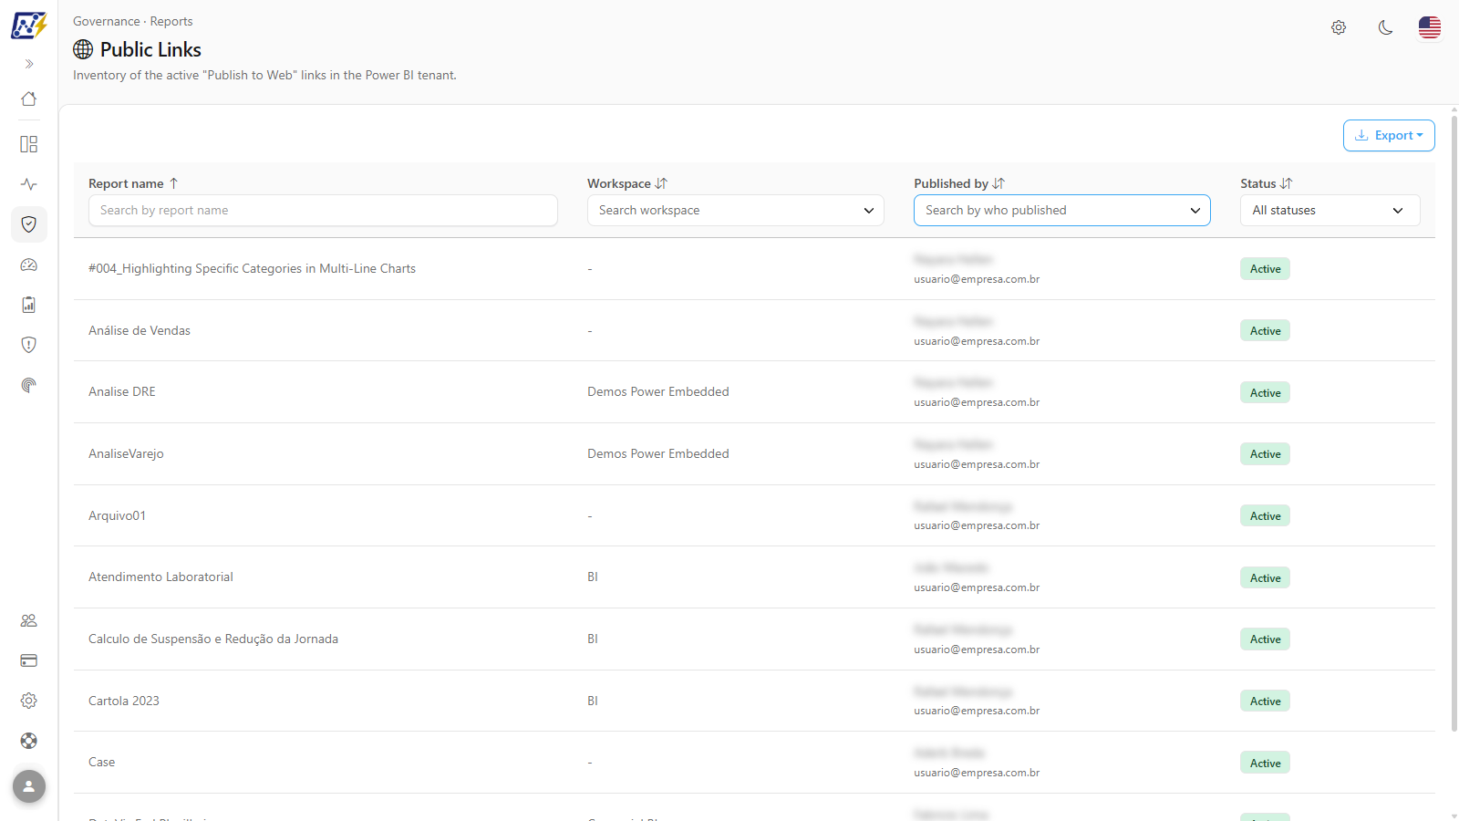
Task: Sort by Published by column
Action: pos(959,183)
